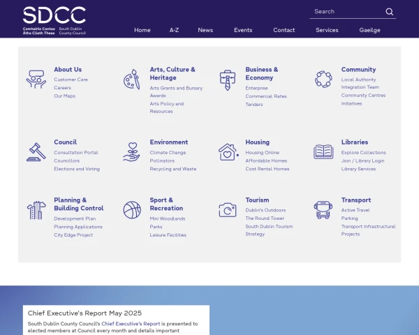Click the Housing house-with-heart icon
419x335 pixels.
pyautogui.click(x=228, y=152)
